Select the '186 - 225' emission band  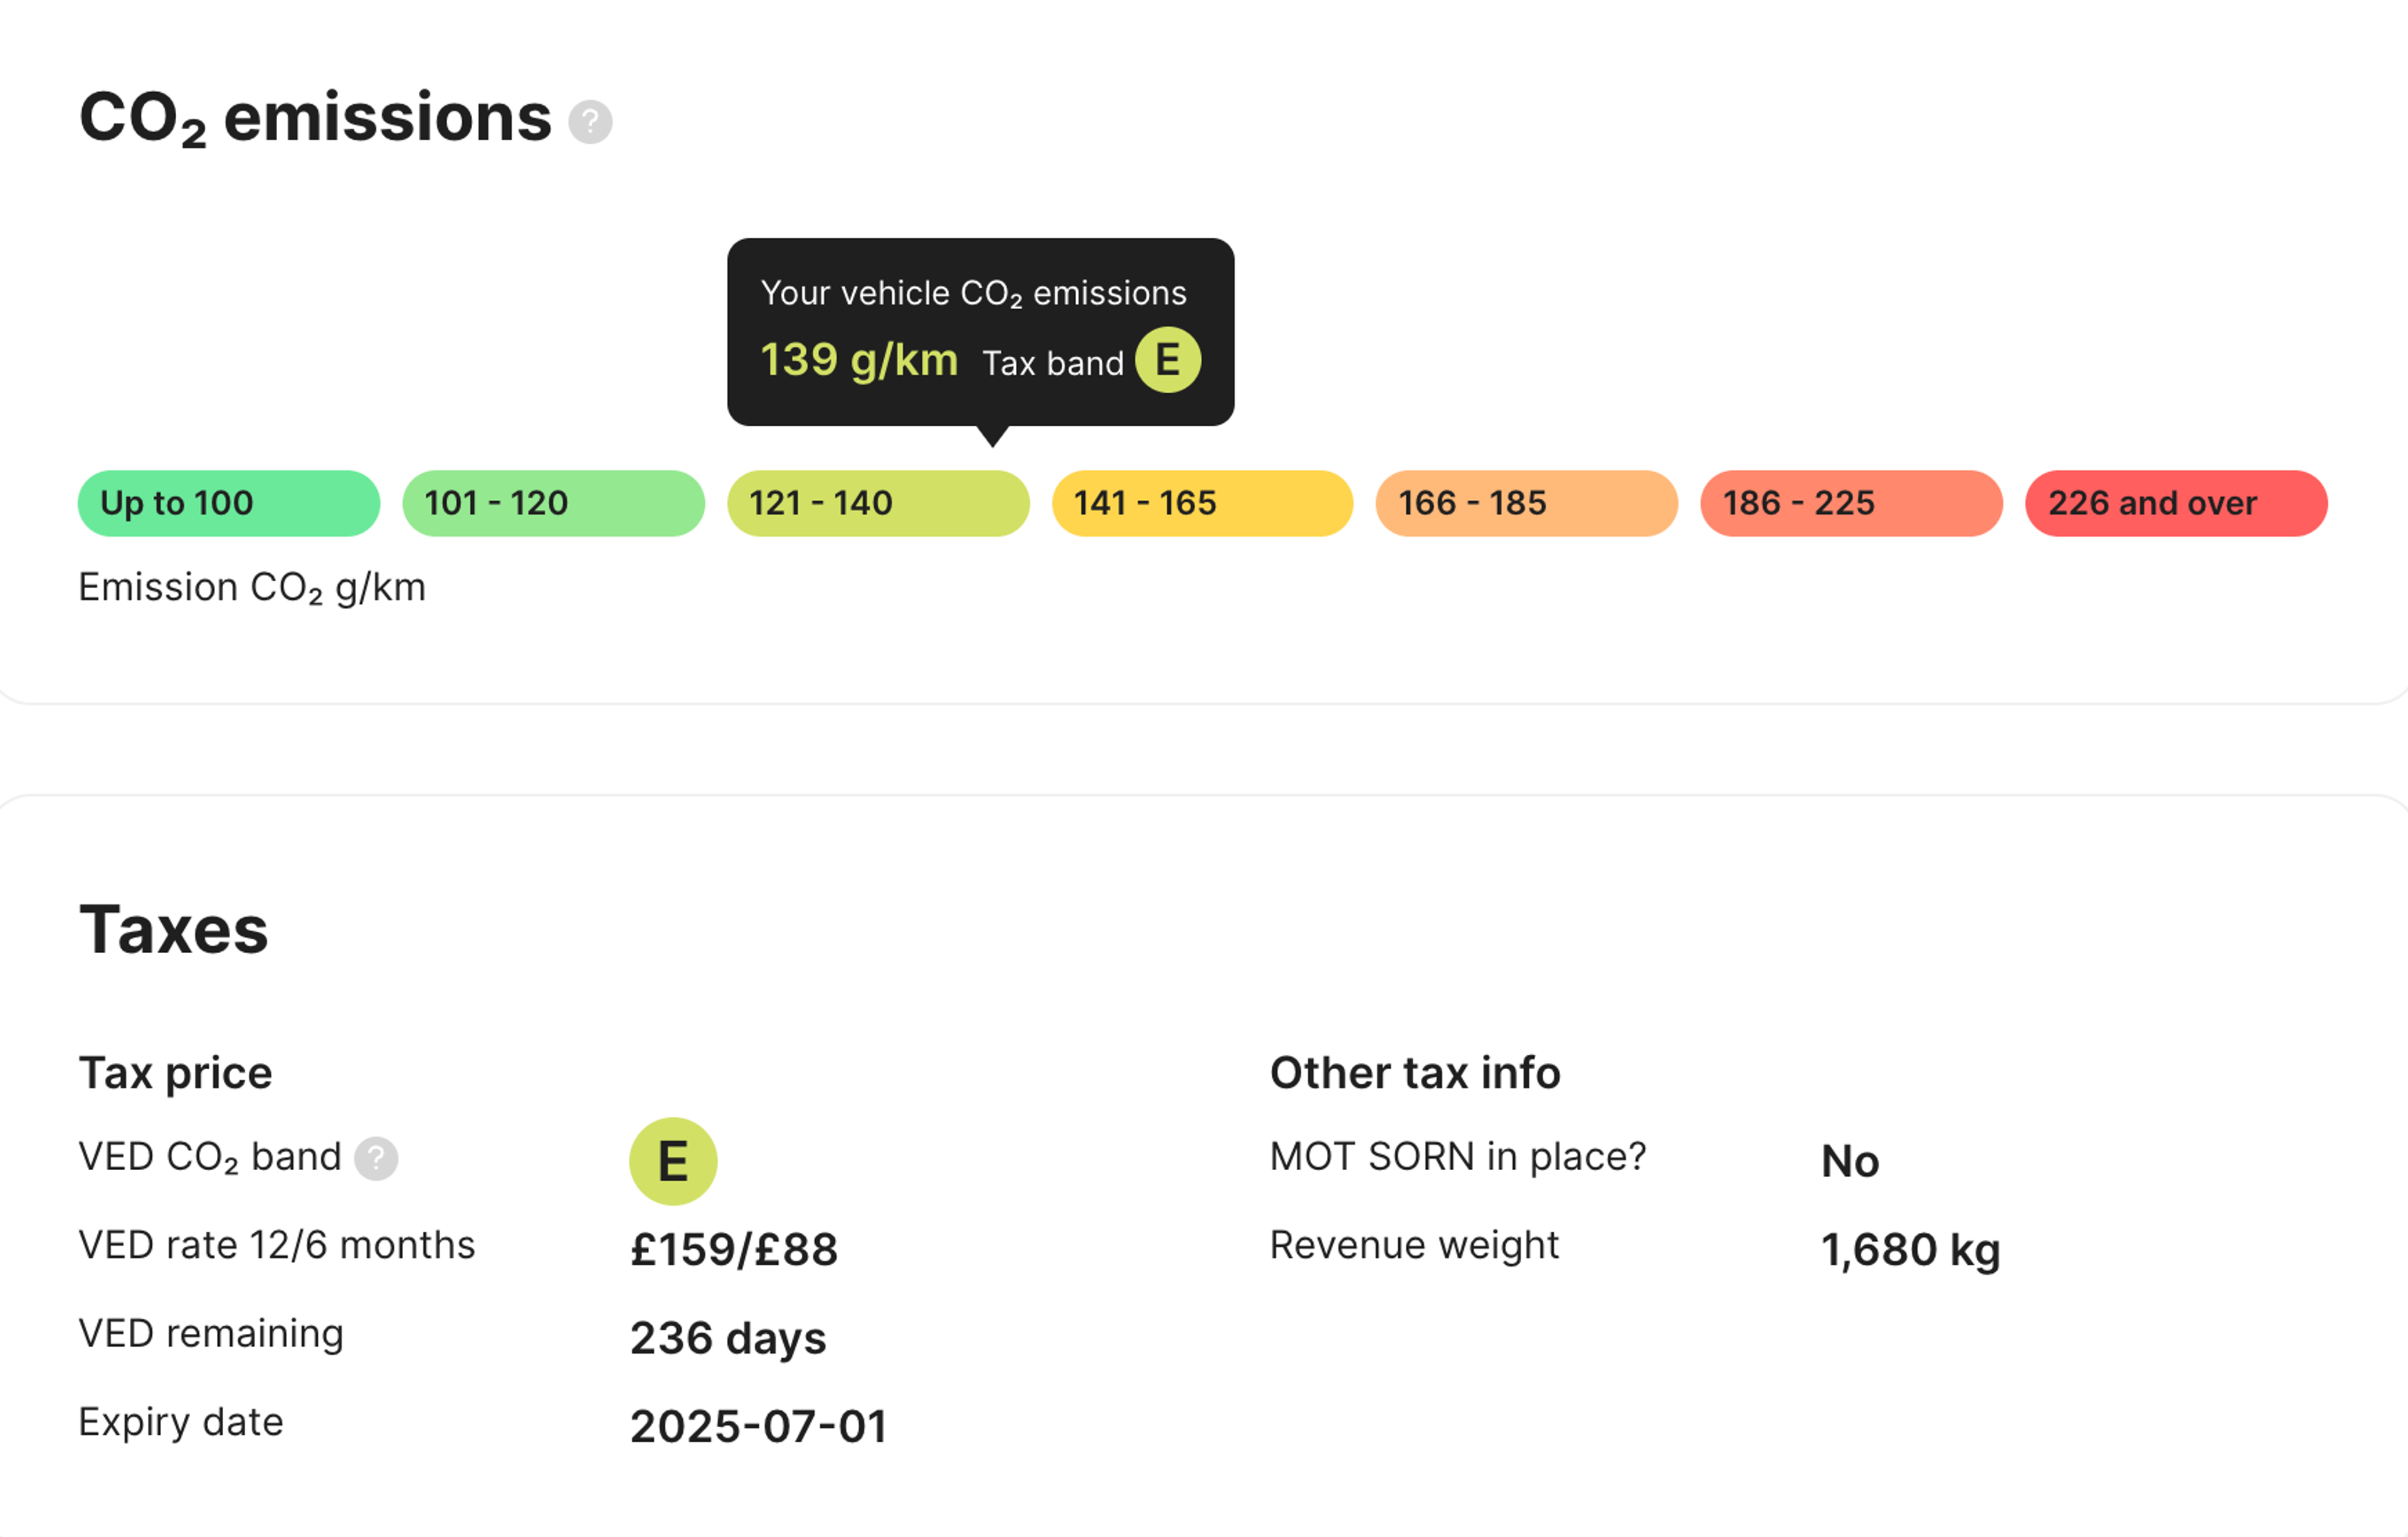point(1851,503)
